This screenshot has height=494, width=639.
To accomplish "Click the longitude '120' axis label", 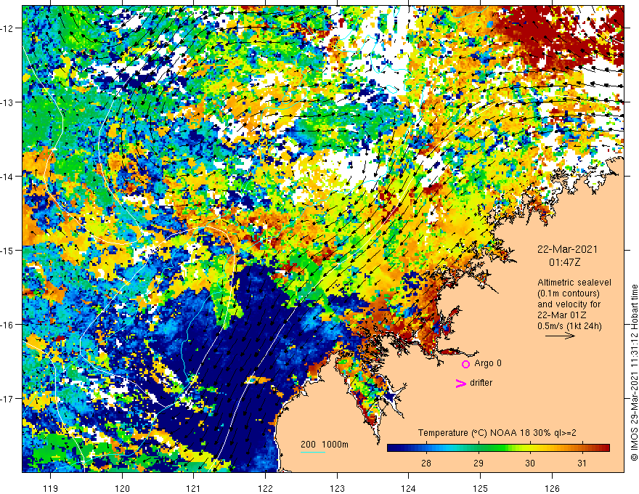I will point(122,488).
